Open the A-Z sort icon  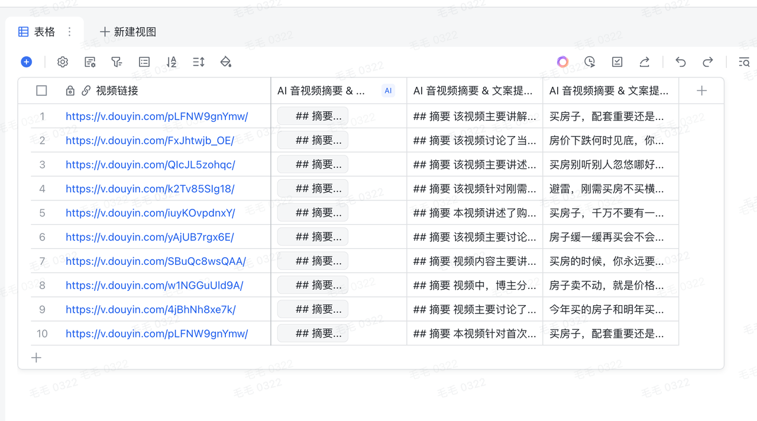(x=172, y=62)
